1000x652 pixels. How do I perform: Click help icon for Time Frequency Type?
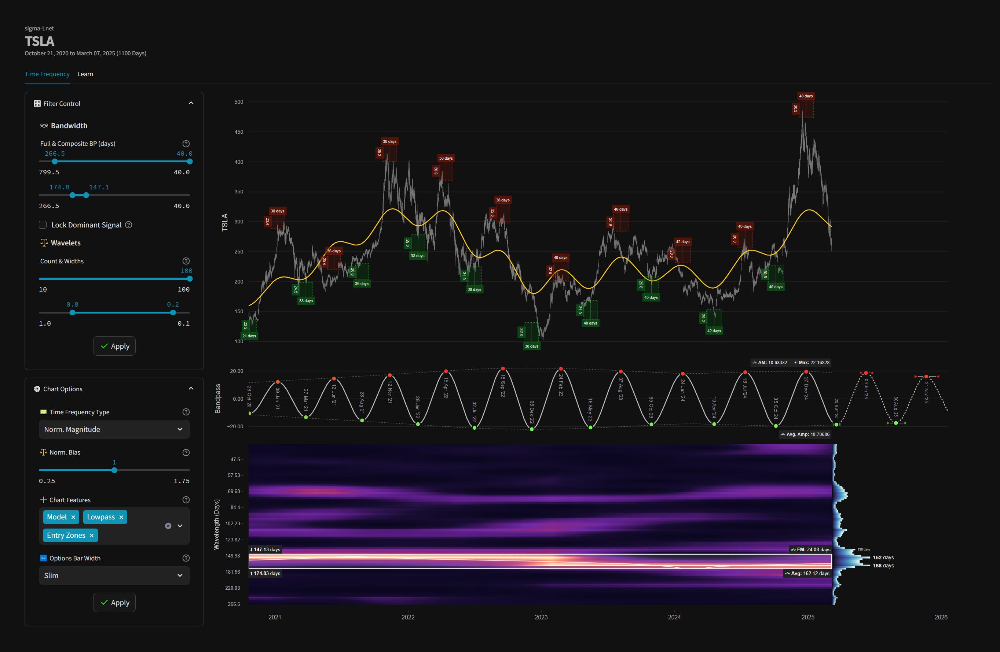pyautogui.click(x=186, y=412)
